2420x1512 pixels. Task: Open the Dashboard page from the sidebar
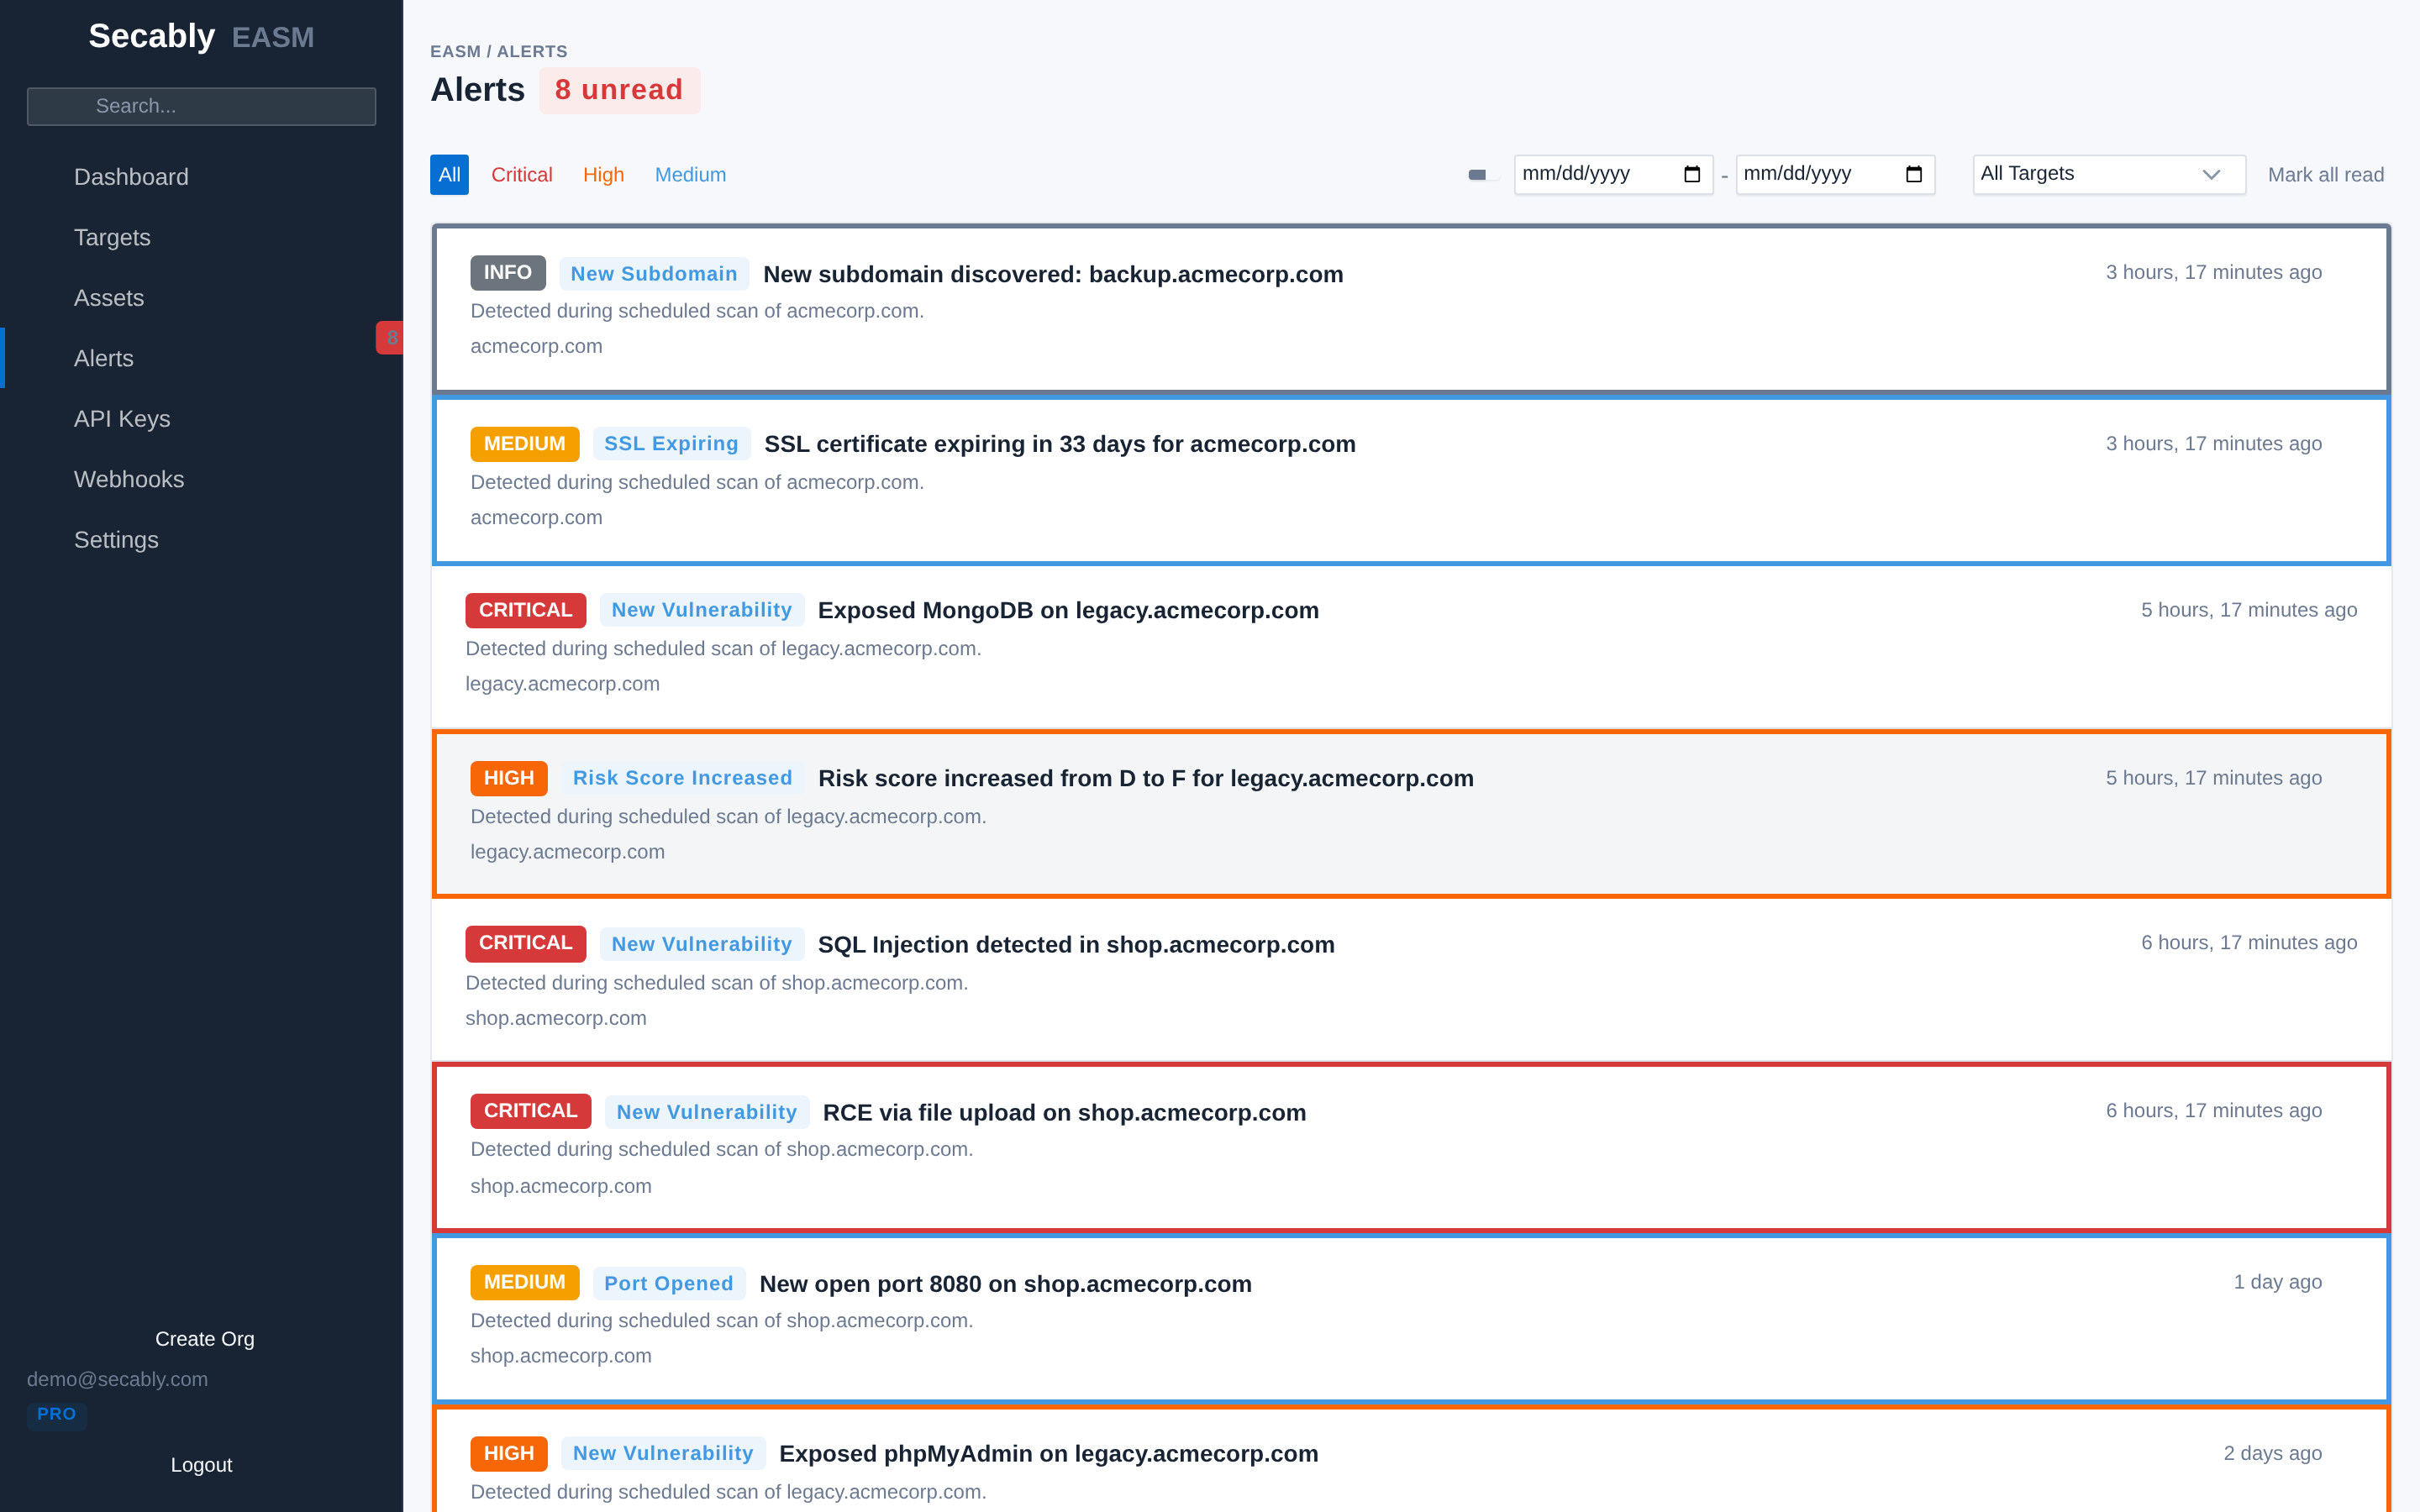pos(131,176)
